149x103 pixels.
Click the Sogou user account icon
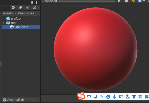pyautogui.click(x=128, y=97)
